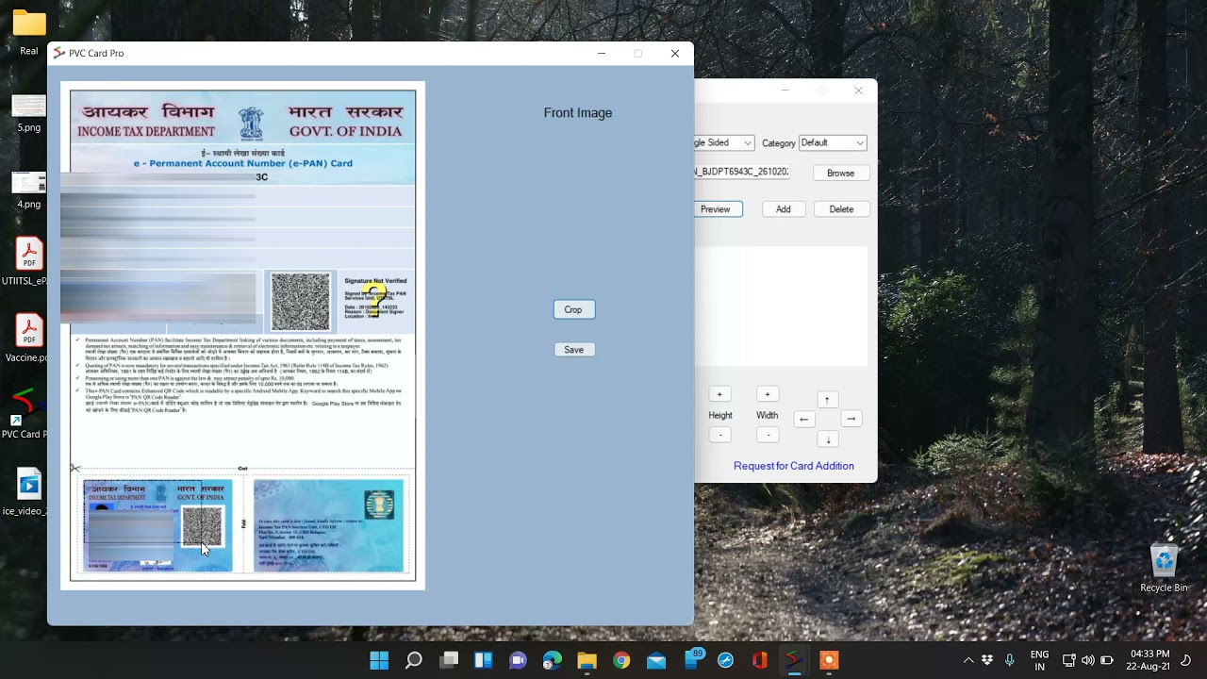Open the Windows Start menu
The width and height of the screenshot is (1207, 679).
379,660
